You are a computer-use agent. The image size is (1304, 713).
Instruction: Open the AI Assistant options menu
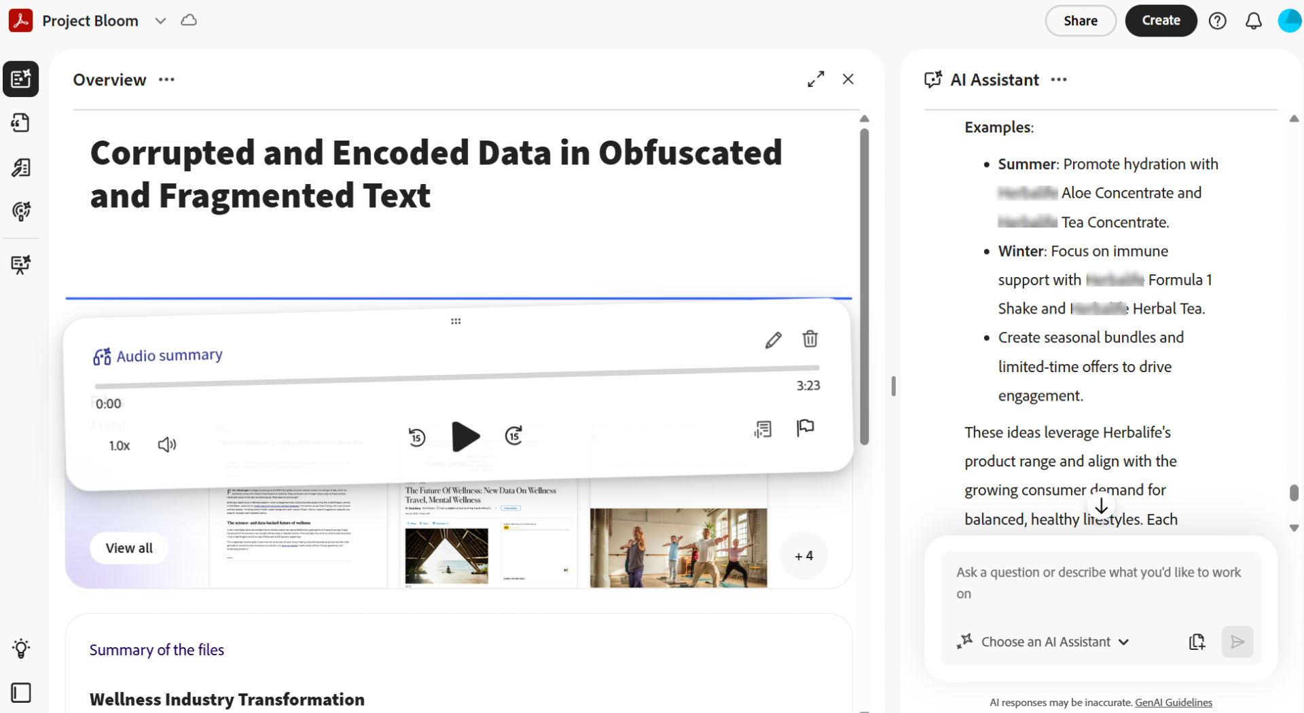coord(1058,79)
